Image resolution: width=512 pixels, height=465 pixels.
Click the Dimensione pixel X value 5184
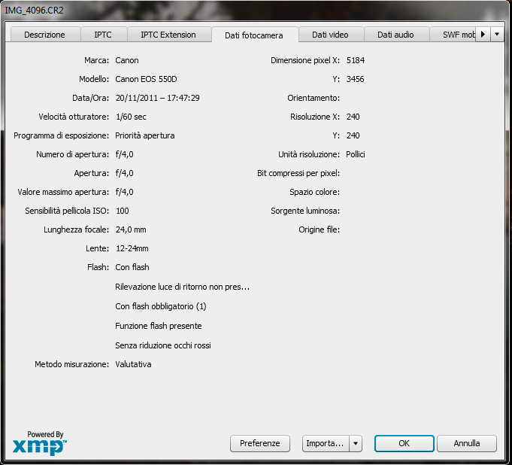[356, 60]
